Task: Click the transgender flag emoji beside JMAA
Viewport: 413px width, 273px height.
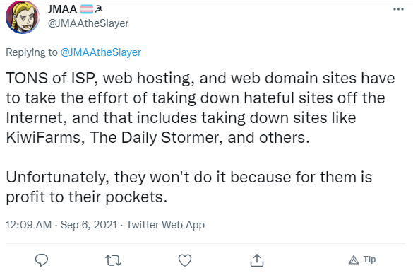Action: pyautogui.click(x=87, y=9)
